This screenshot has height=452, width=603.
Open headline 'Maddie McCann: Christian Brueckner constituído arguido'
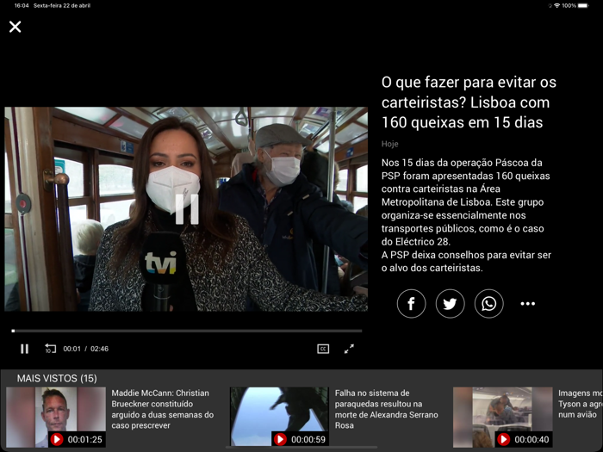(162, 409)
